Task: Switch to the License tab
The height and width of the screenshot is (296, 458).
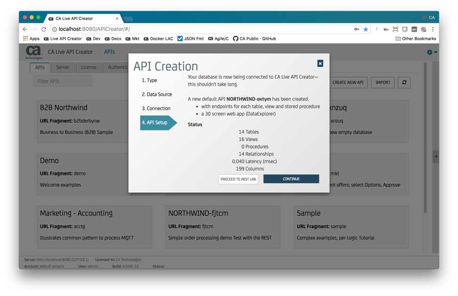Action: click(88, 67)
